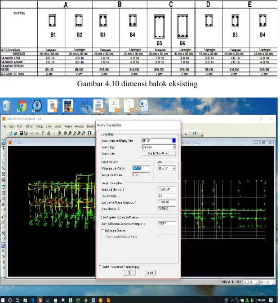Click the Word icon on the taskbar
The image size is (280, 303).
tap(93, 300)
